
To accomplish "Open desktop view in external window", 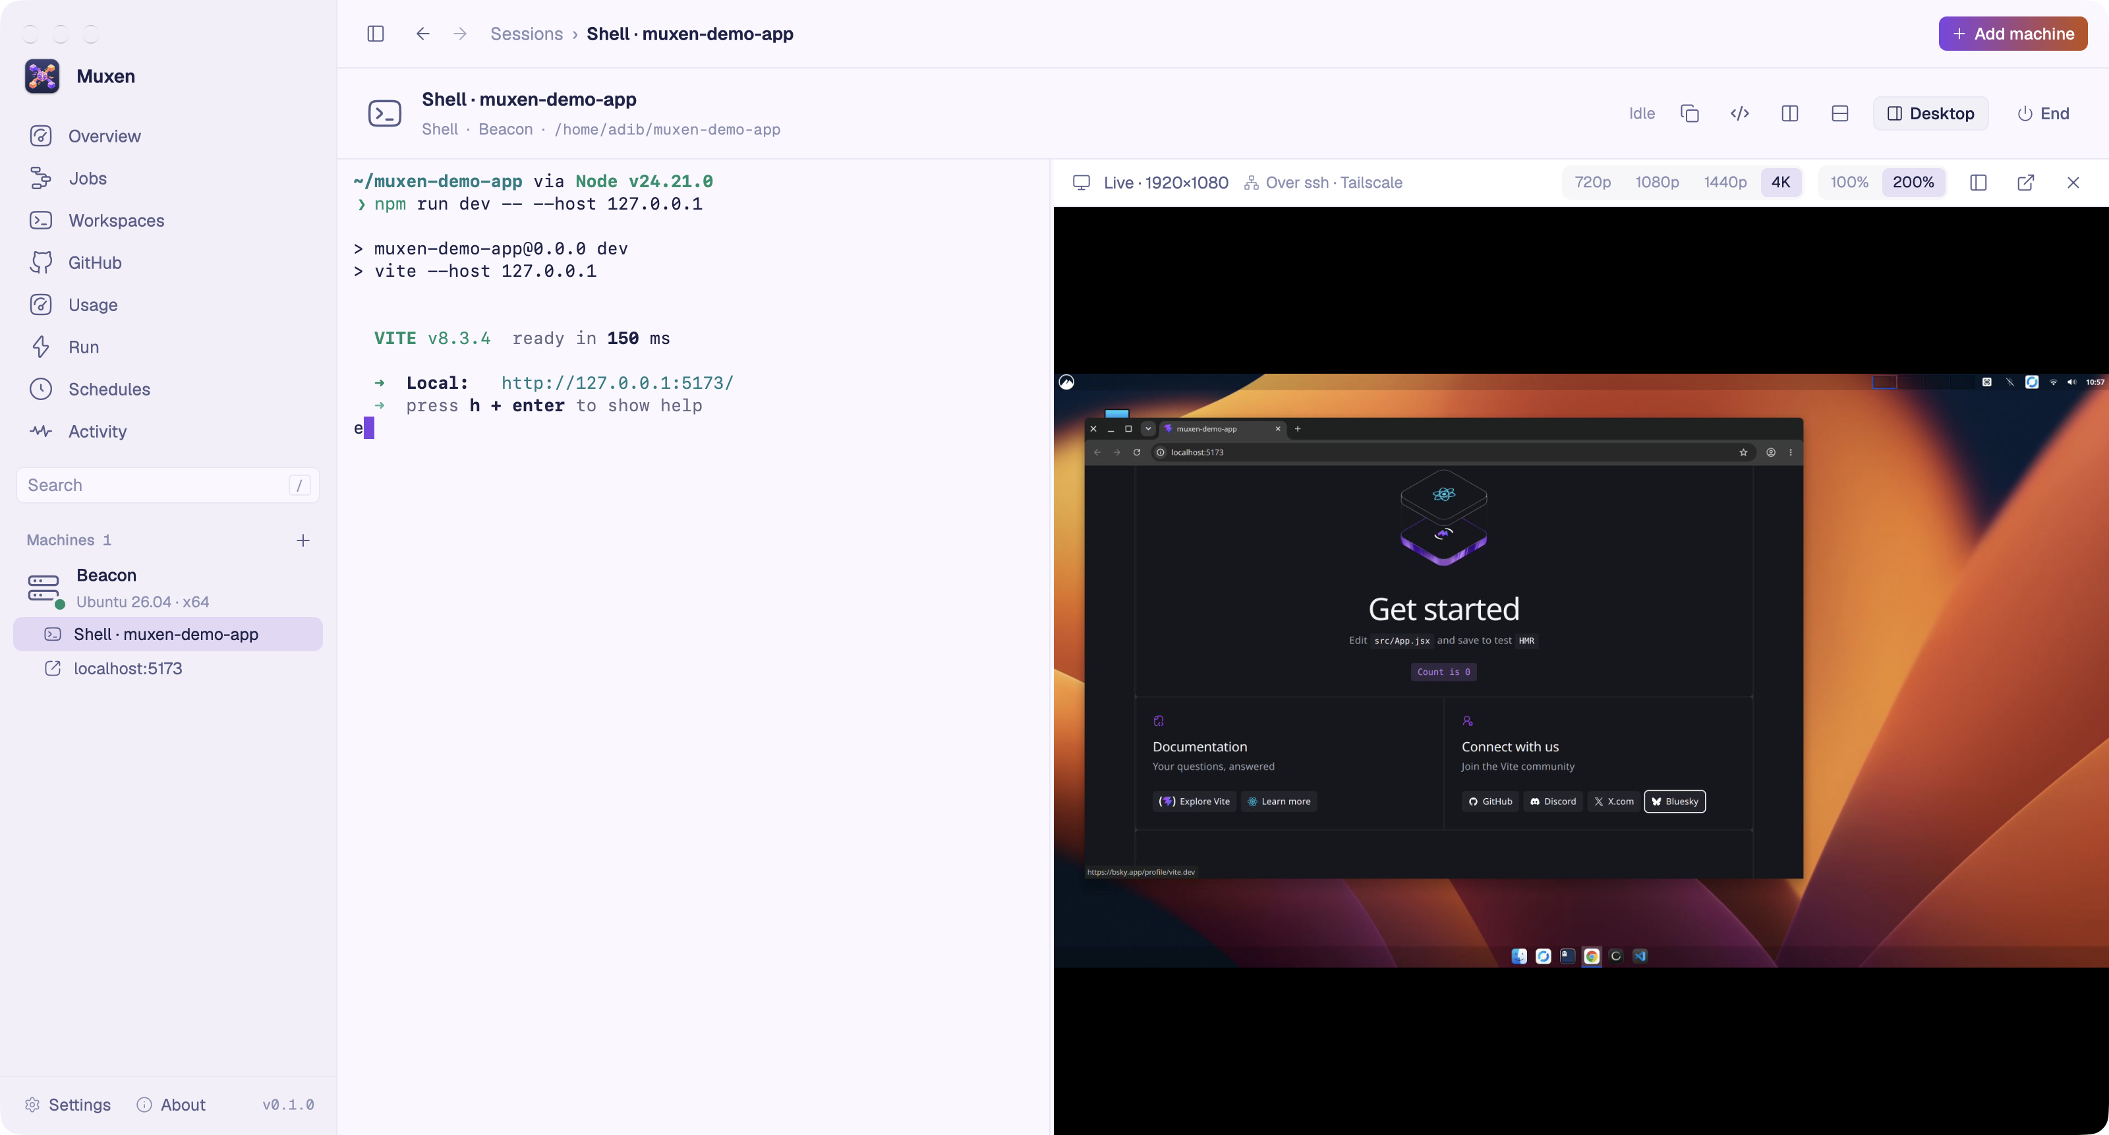I will tap(2025, 183).
